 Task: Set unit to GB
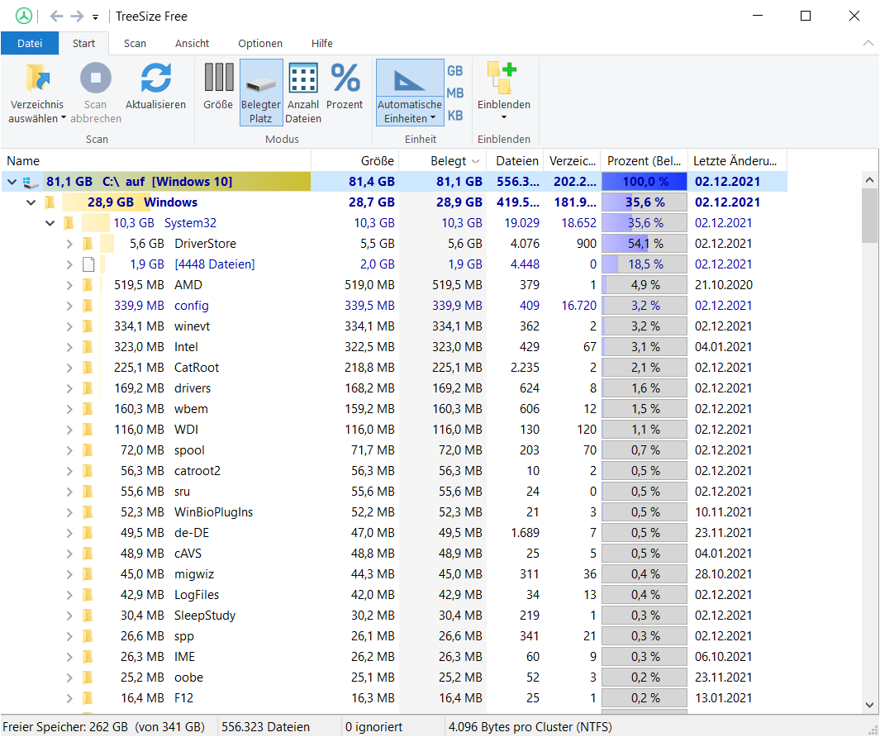455,71
